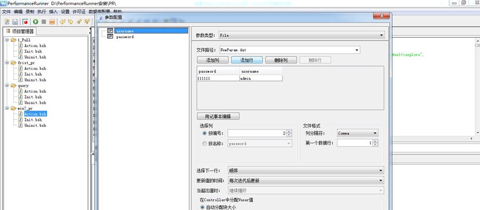Click the fourth yellow toolbar icon

click(87, 22)
